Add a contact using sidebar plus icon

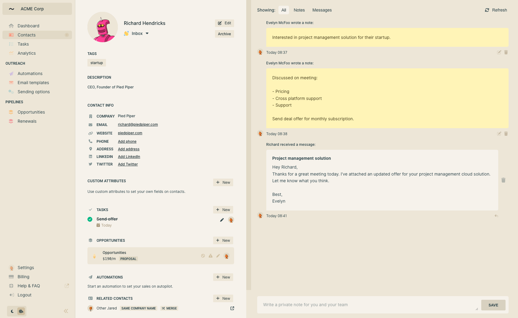(67, 35)
